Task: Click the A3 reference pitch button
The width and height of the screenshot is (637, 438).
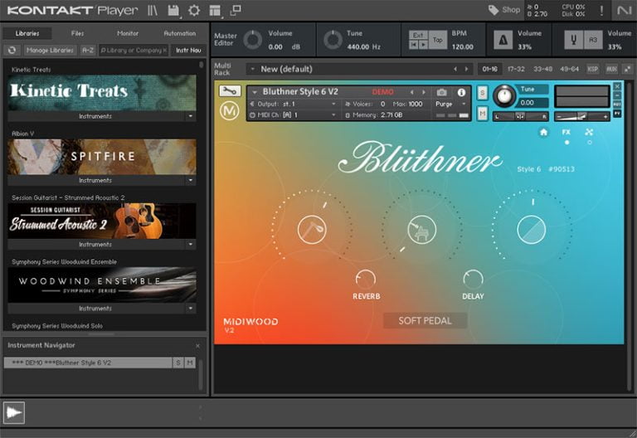Action: click(593, 40)
